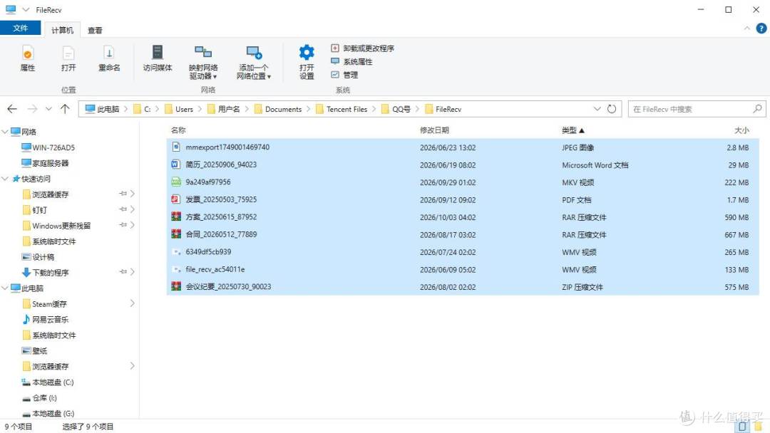Screen dimensions: 770x433
Task: Click the help question mark icon
Action: click(x=761, y=28)
